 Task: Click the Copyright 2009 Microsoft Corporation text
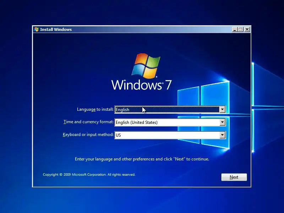point(89,175)
